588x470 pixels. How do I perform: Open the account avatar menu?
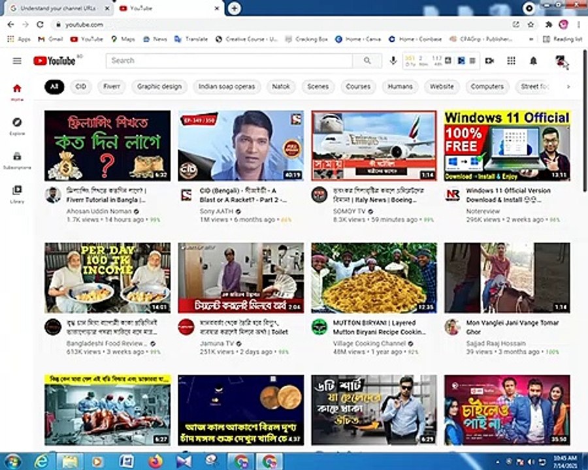[x=561, y=61]
